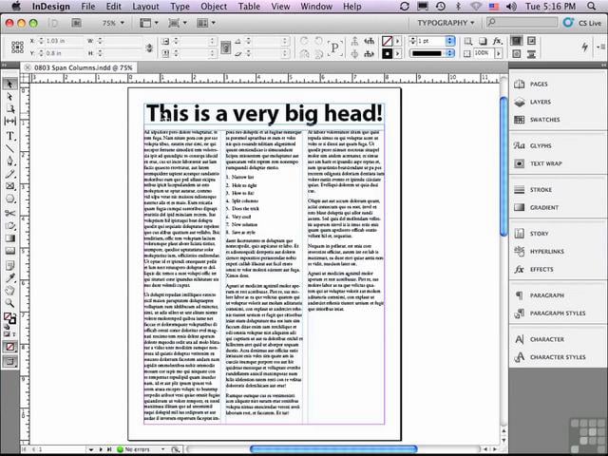Open the Paragraph Styles panel
This screenshot has height=456, width=608.
coord(558,313)
